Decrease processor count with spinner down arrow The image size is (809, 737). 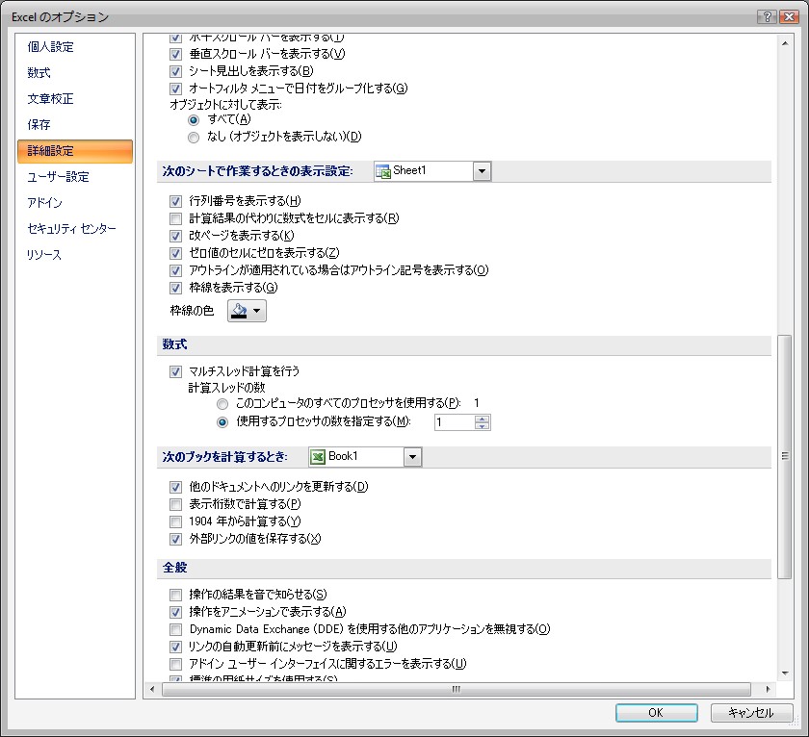(482, 426)
